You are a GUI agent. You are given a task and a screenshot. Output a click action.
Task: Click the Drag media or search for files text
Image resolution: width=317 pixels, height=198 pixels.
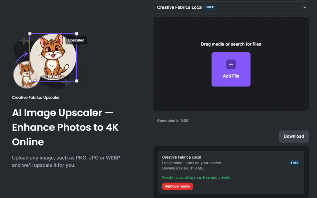(x=231, y=44)
